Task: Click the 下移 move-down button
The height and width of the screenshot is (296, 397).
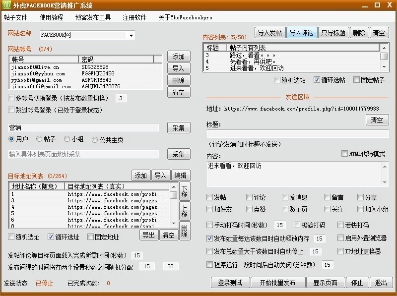Action: tap(185, 191)
